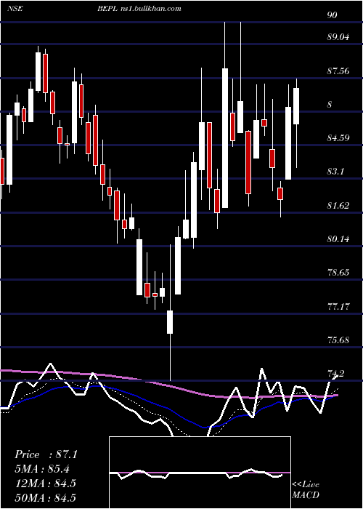The height and width of the screenshot is (509, 363).
Task: Click the 80.14 price axis label
Action: [338, 239]
